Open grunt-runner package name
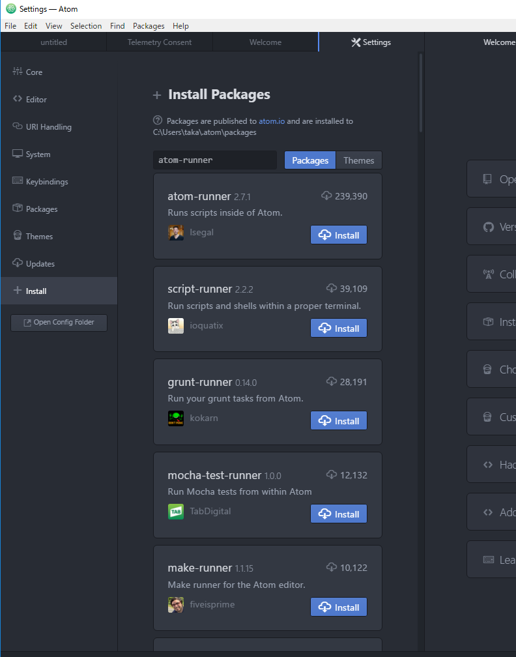The image size is (516, 657). (x=200, y=382)
